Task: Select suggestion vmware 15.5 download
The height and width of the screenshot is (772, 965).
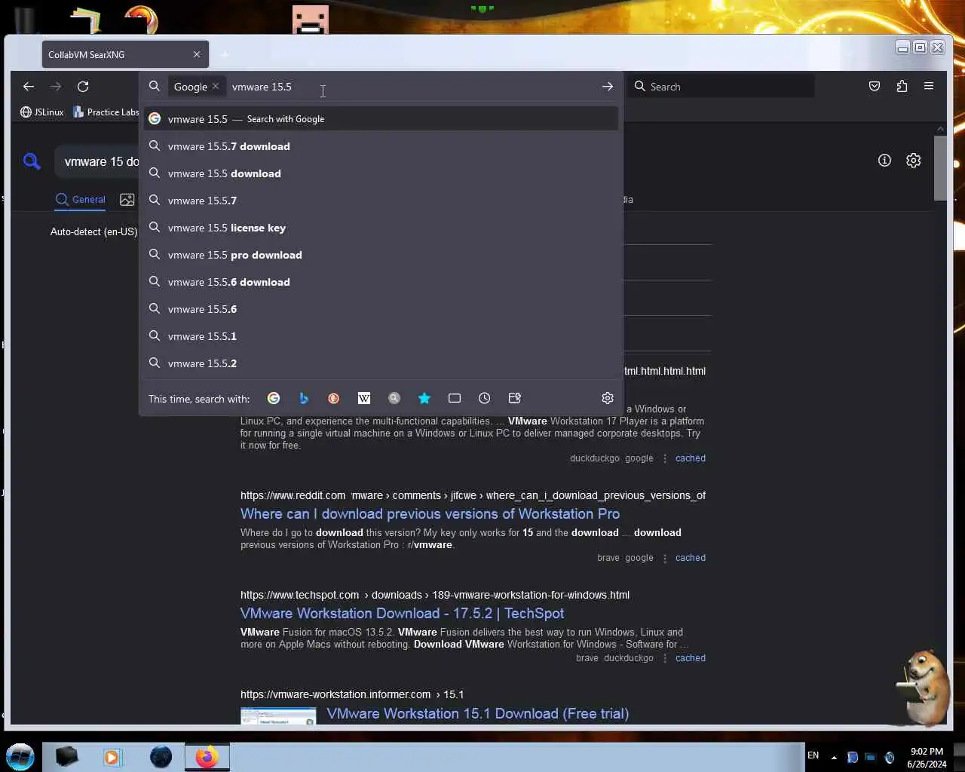Action: tap(381, 173)
